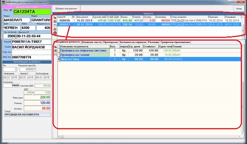Click the Карта № column header in the repairs list

[x=64, y=17]
